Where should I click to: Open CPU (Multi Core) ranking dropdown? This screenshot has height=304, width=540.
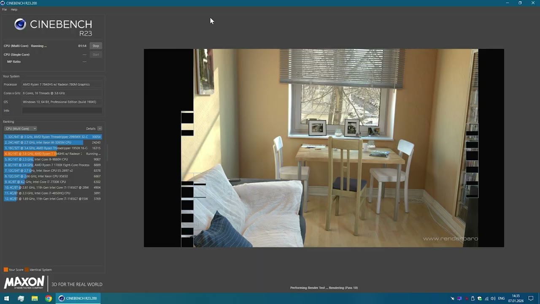20,128
